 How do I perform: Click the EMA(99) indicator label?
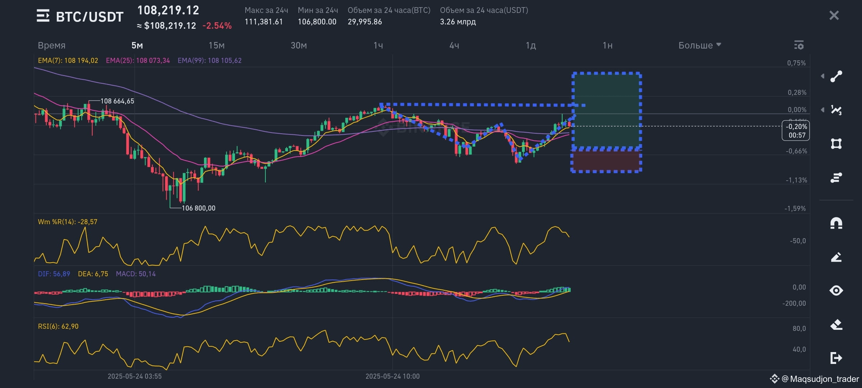tap(210, 60)
